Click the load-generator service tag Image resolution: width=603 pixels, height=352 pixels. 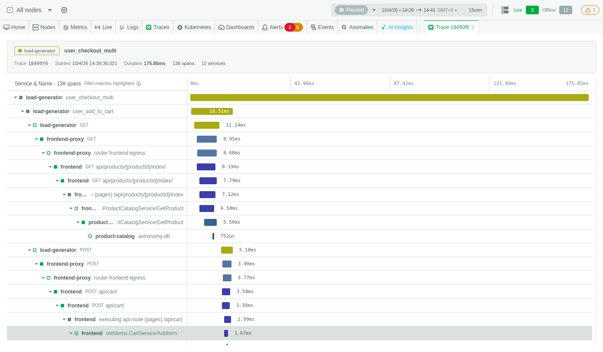pos(37,51)
